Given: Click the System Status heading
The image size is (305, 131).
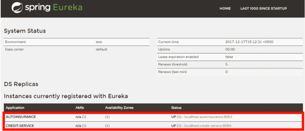Looking at the screenshot, I should (x=25, y=31).
